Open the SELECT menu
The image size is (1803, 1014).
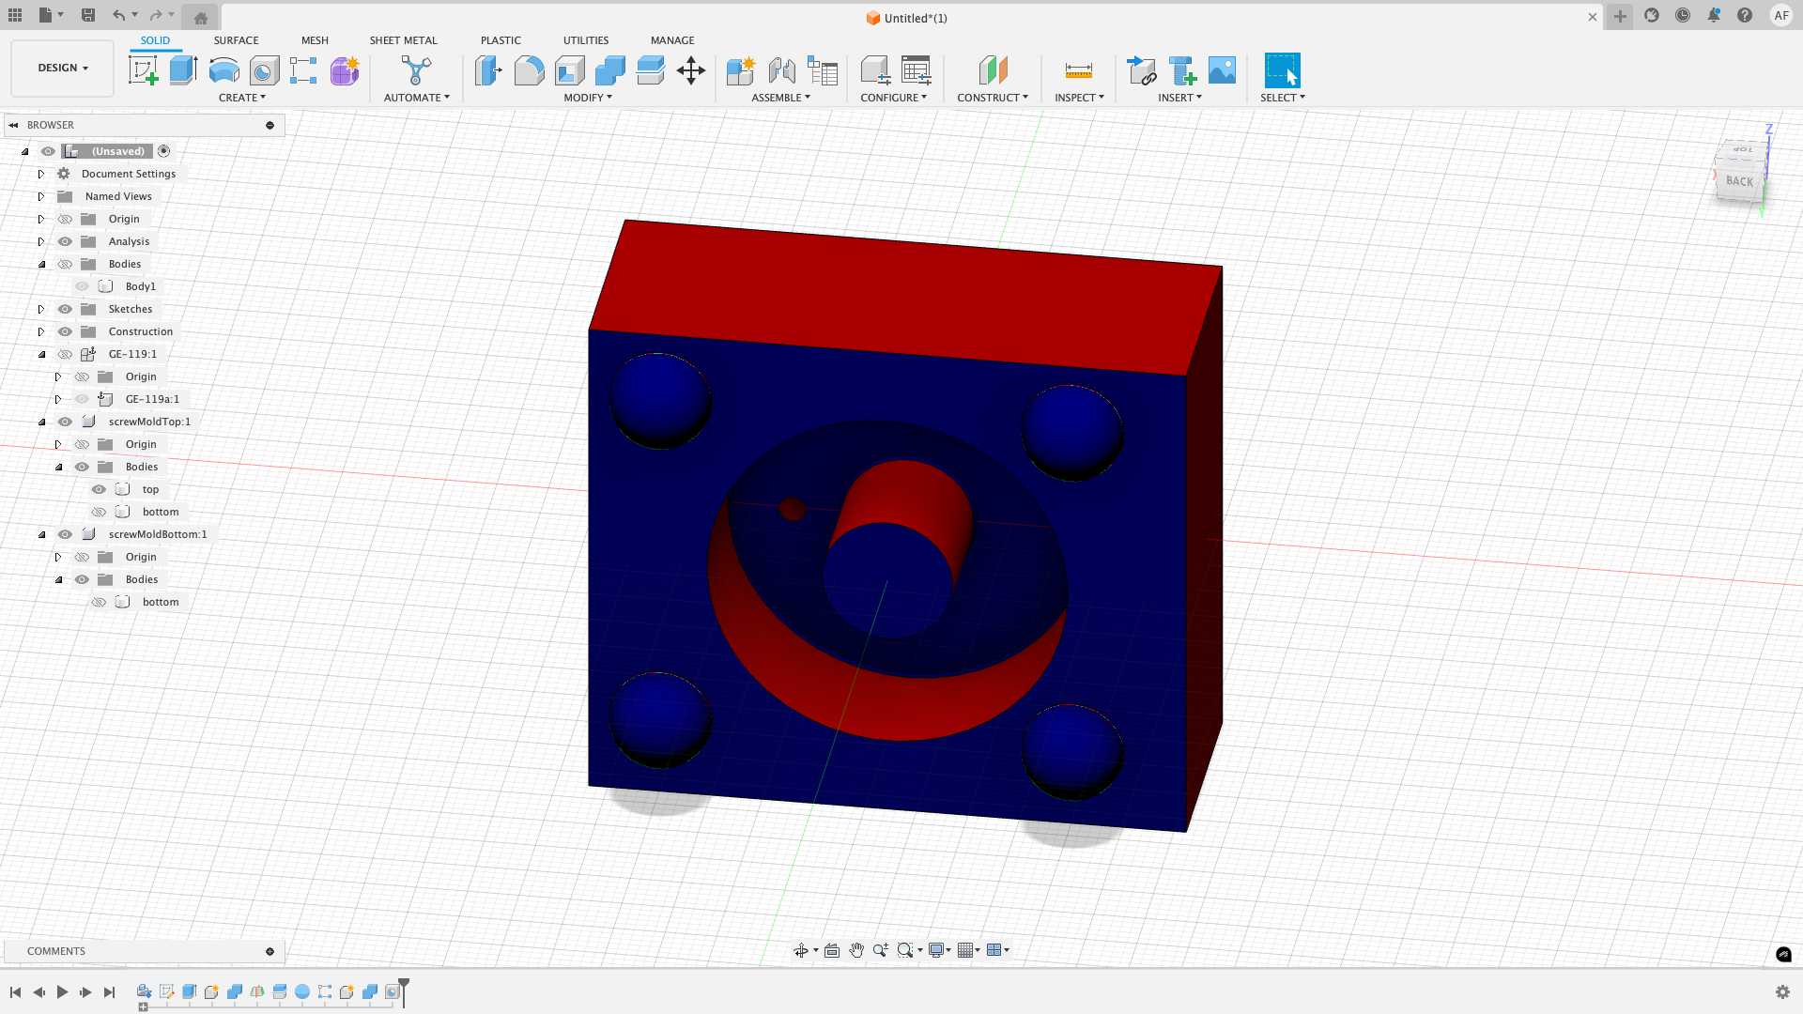1283,98
